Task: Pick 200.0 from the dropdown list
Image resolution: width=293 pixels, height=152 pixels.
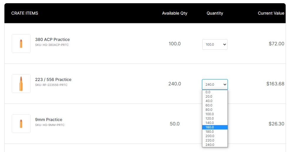Action: [x=215, y=136]
